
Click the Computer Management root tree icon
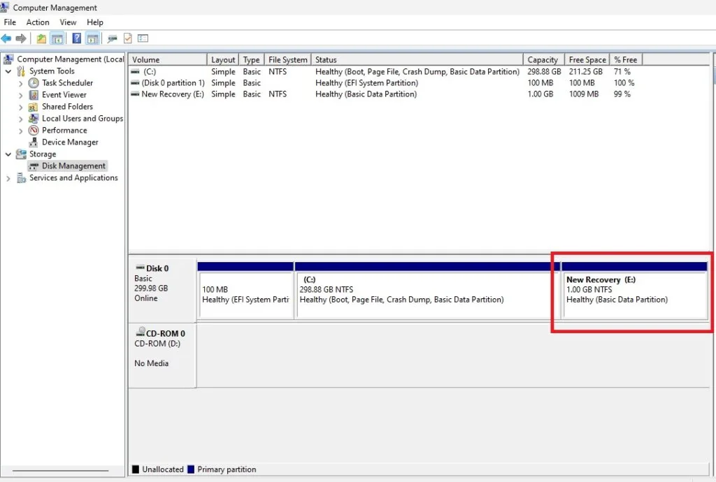[x=8, y=59]
